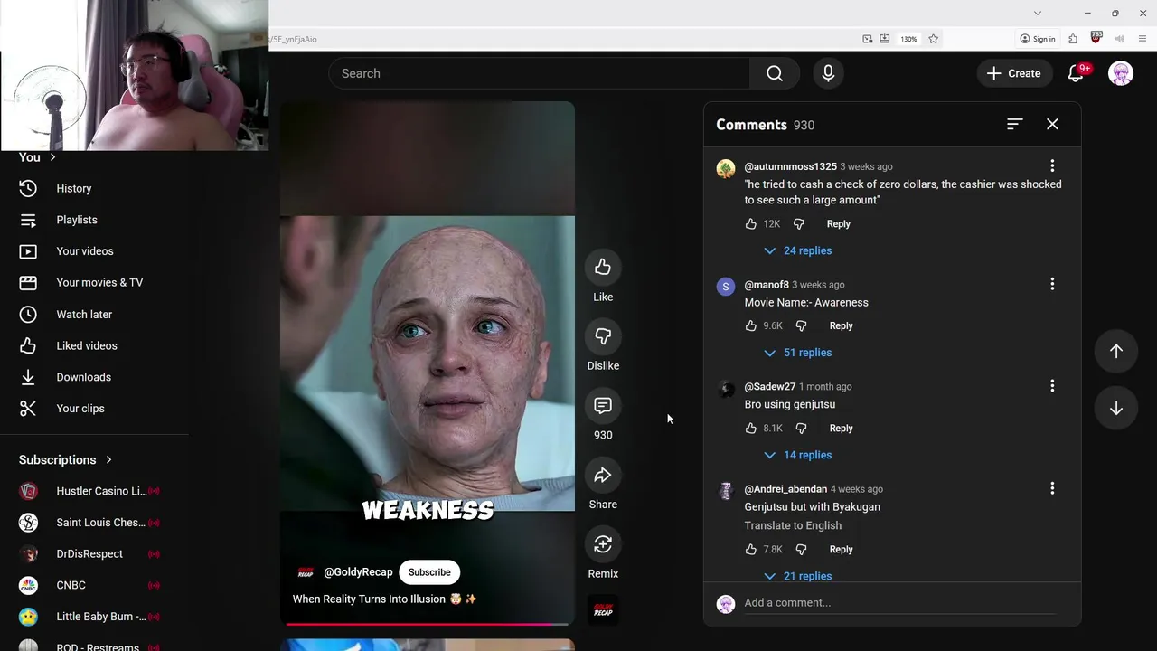The height and width of the screenshot is (651, 1157).
Task: Like the autumnmoss1325 comment
Action: (x=751, y=223)
